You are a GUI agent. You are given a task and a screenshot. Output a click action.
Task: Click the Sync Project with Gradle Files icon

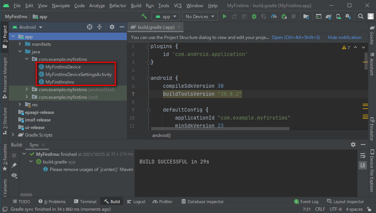click(x=328, y=17)
